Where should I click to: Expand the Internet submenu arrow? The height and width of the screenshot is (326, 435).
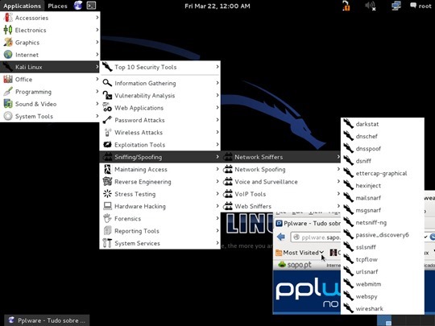(97, 55)
